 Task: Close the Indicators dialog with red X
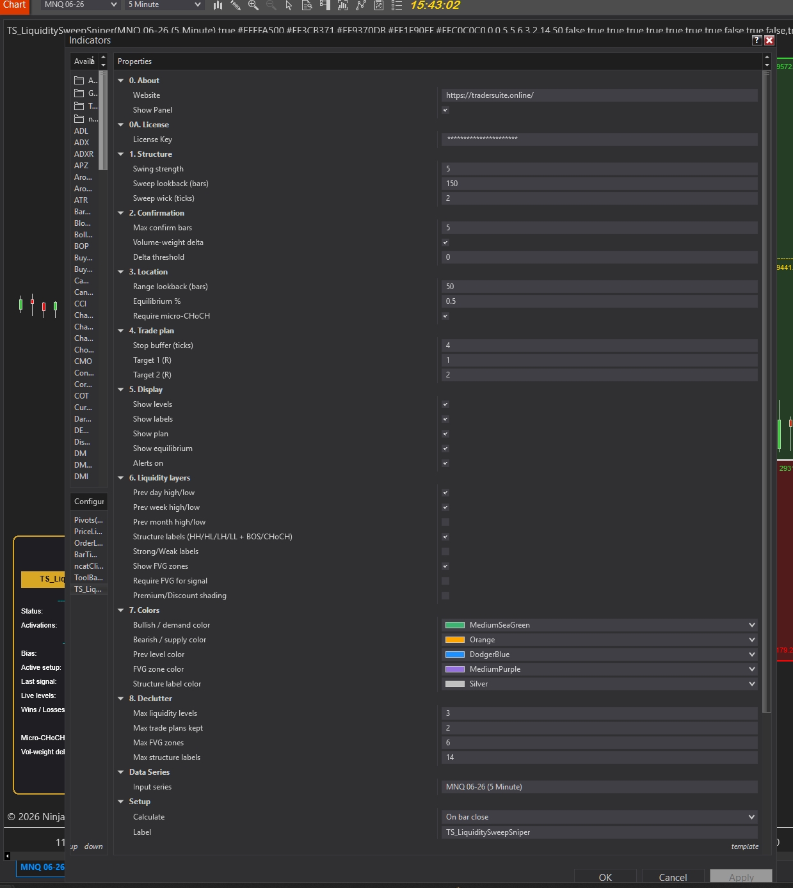769,40
